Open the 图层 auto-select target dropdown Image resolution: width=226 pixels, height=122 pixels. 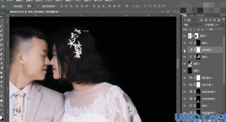[x=31, y=6]
